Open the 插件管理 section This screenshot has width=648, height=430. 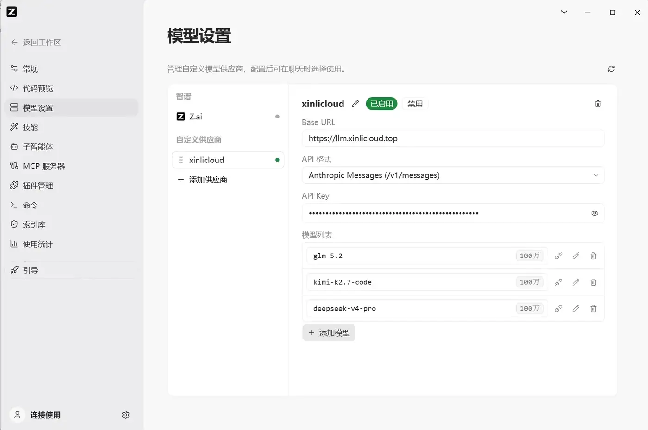(71, 186)
